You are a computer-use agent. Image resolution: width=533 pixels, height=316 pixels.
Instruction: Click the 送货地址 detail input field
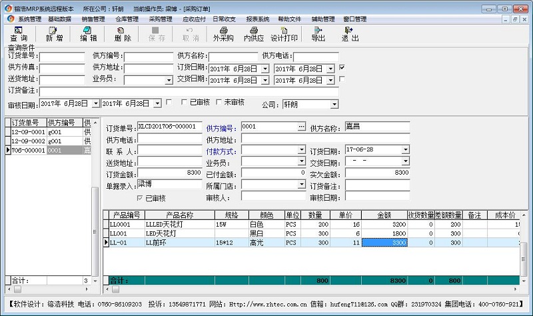(x=170, y=161)
